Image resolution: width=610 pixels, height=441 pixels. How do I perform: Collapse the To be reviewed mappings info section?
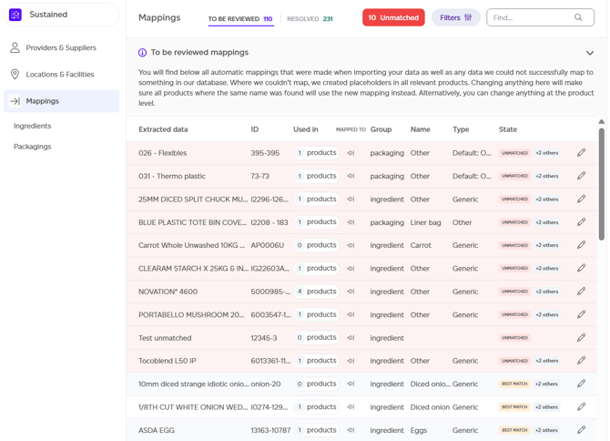(590, 53)
